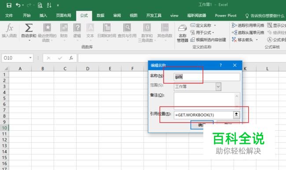Click Create from Selection
Viewport: 286px width, 170px height.
pos(208,40)
